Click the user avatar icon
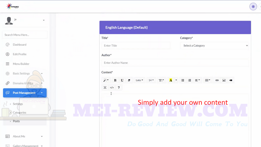Viewport: 261px width, 147px height. [9, 21]
